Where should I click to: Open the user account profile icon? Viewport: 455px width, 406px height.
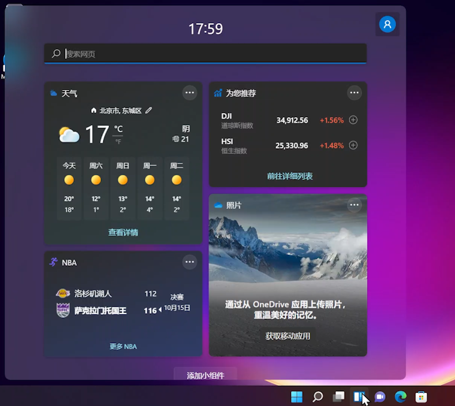(387, 24)
